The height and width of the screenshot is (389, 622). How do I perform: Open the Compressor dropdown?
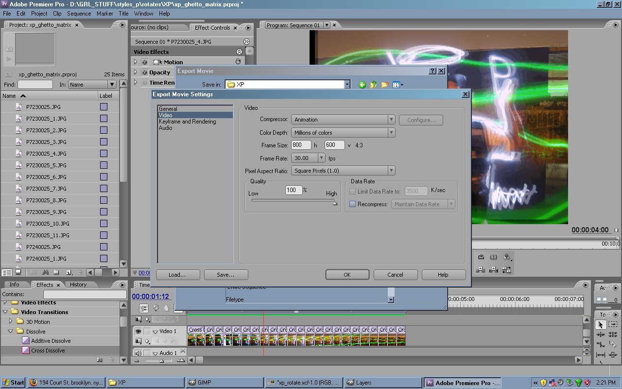click(x=391, y=120)
